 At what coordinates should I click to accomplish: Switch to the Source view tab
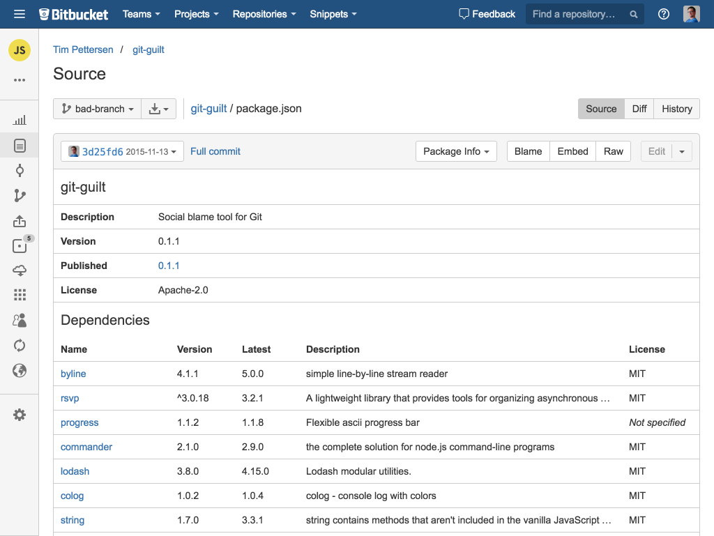[601, 109]
